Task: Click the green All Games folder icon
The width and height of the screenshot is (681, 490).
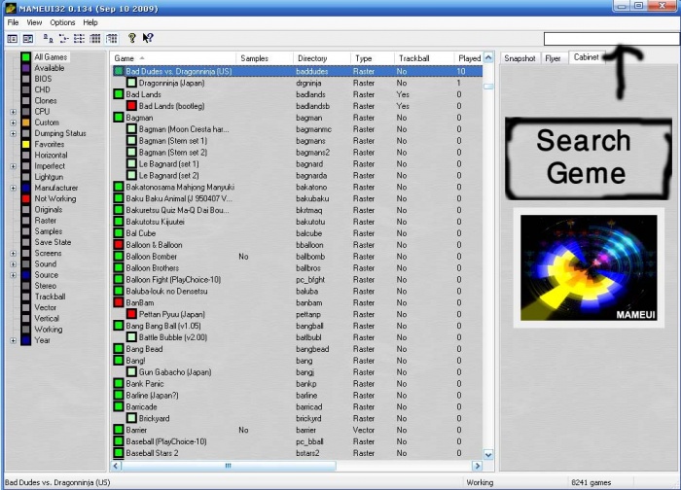Action: click(x=26, y=56)
